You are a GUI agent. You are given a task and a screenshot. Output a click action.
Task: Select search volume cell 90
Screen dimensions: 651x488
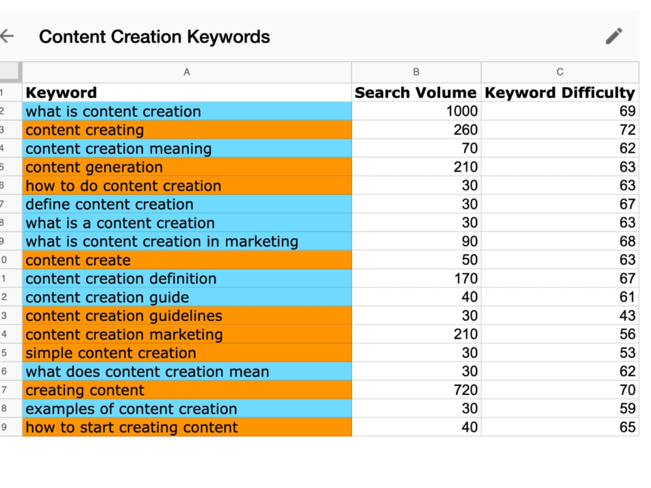(417, 241)
